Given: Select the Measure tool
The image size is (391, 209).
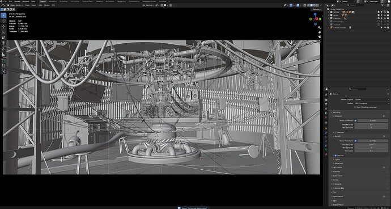Looking at the screenshot, I should 3,55.
